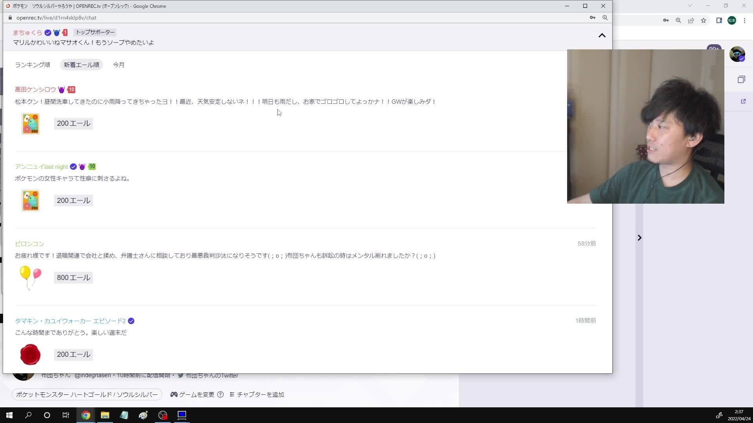This screenshot has width=753, height=423.
Task: Click ゲームを変更 button
Action: pos(193,394)
